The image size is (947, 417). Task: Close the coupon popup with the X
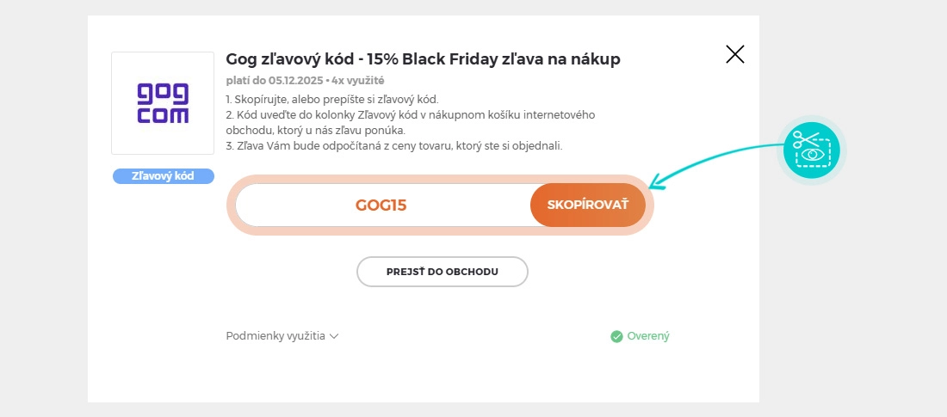point(734,55)
